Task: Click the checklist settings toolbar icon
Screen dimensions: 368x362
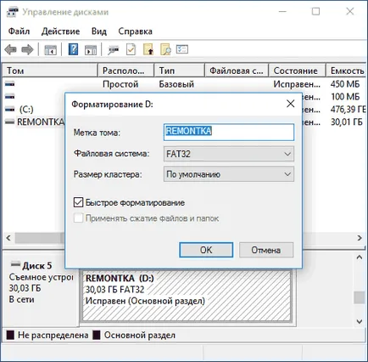Action: [x=182, y=49]
